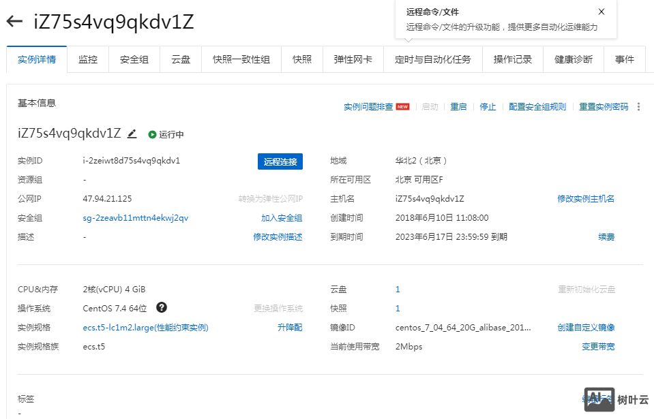The image size is (654, 419).
Task: Open help tooltip beside CentOS 7.4 64位
Action: [162, 308]
